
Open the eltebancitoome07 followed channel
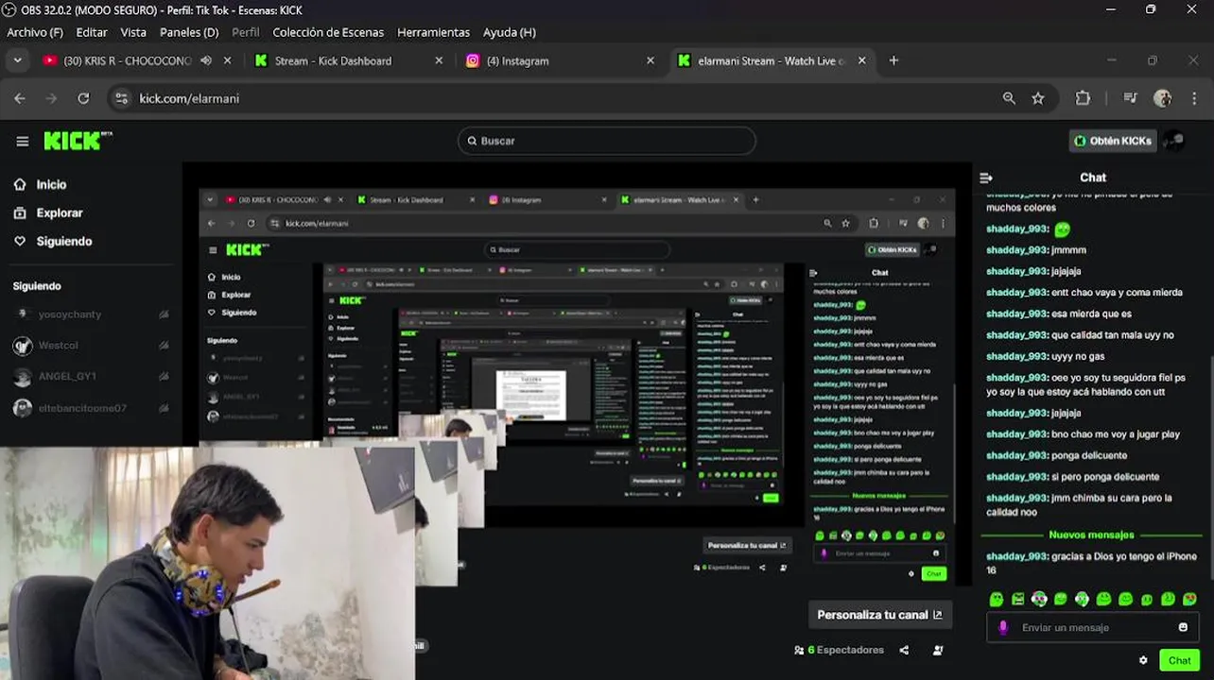[91, 408]
